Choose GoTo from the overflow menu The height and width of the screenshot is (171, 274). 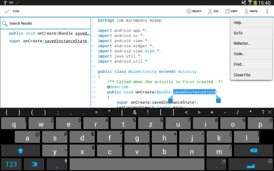click(x=251, y=33)
